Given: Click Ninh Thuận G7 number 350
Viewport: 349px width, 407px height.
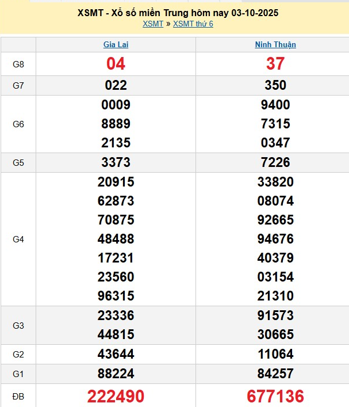Looking at the screenshot, I should [275, 85].
